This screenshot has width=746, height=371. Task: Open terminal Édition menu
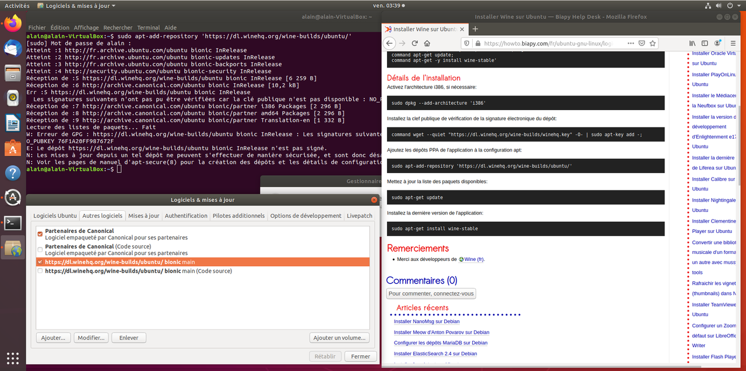59,27
